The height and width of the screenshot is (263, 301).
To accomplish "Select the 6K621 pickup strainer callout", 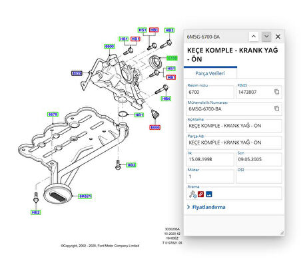I will click(x=85, y=196).
